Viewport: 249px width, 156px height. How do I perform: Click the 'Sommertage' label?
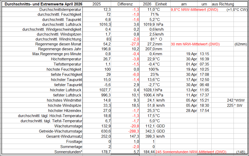[x=71, y=147]
